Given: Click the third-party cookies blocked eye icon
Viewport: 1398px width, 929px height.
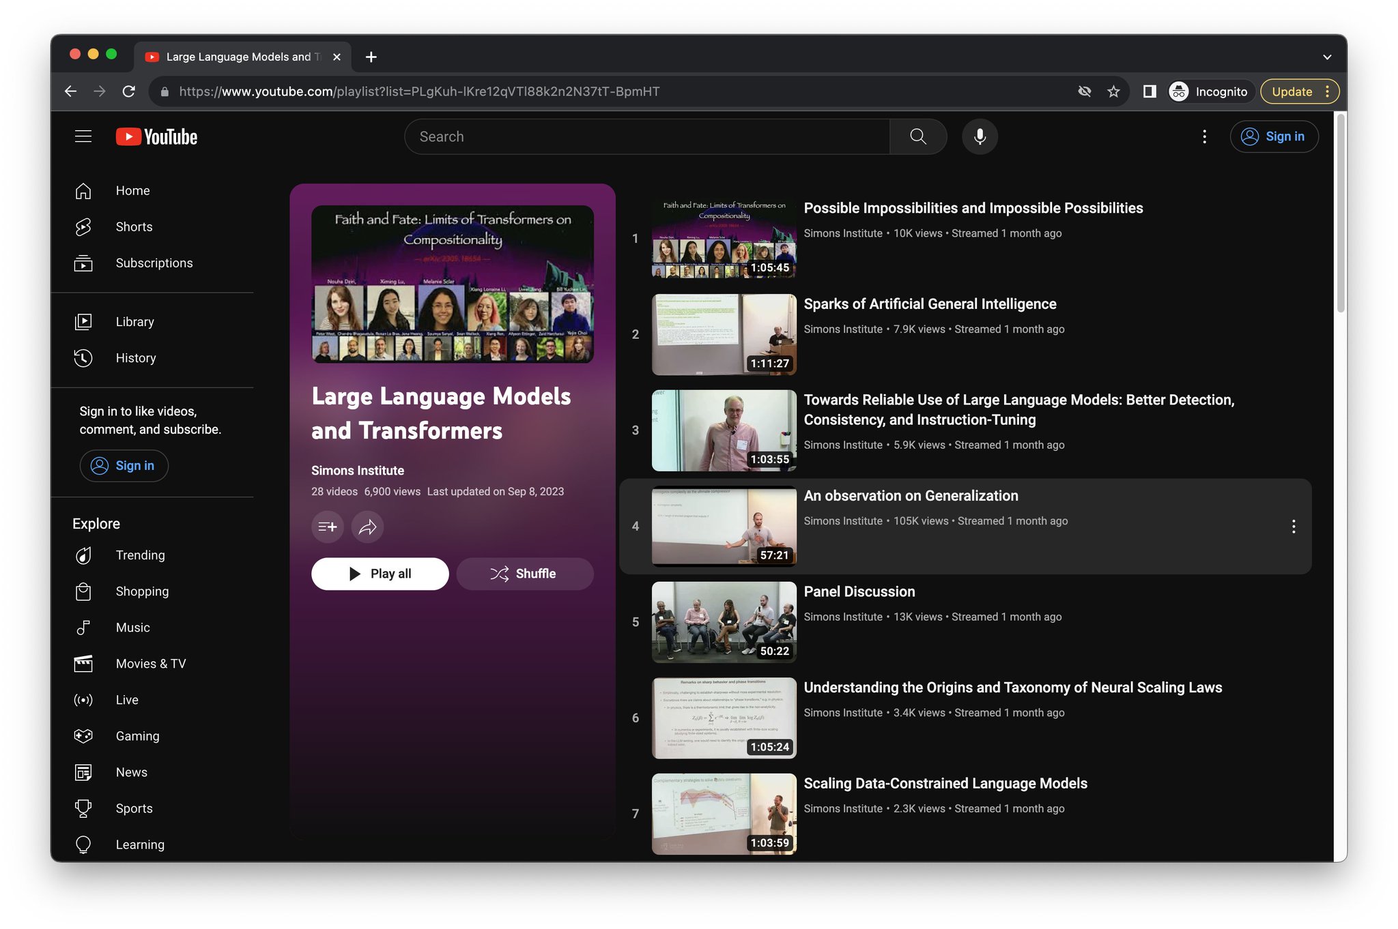Looking at the screenshot, I should 1084,91.
